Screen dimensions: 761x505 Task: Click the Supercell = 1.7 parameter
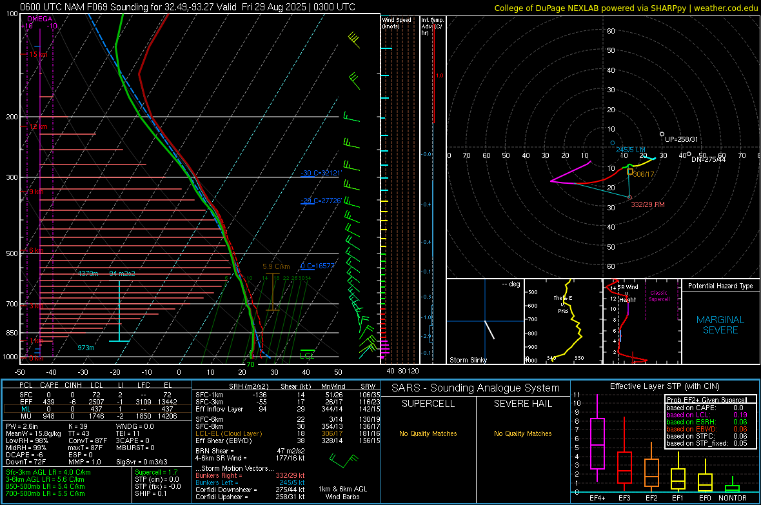tap(156, 472)
